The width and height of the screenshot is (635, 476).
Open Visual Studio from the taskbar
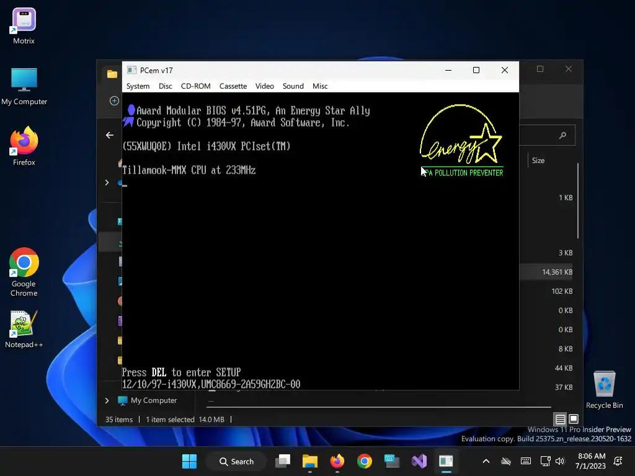pos(419,461)
